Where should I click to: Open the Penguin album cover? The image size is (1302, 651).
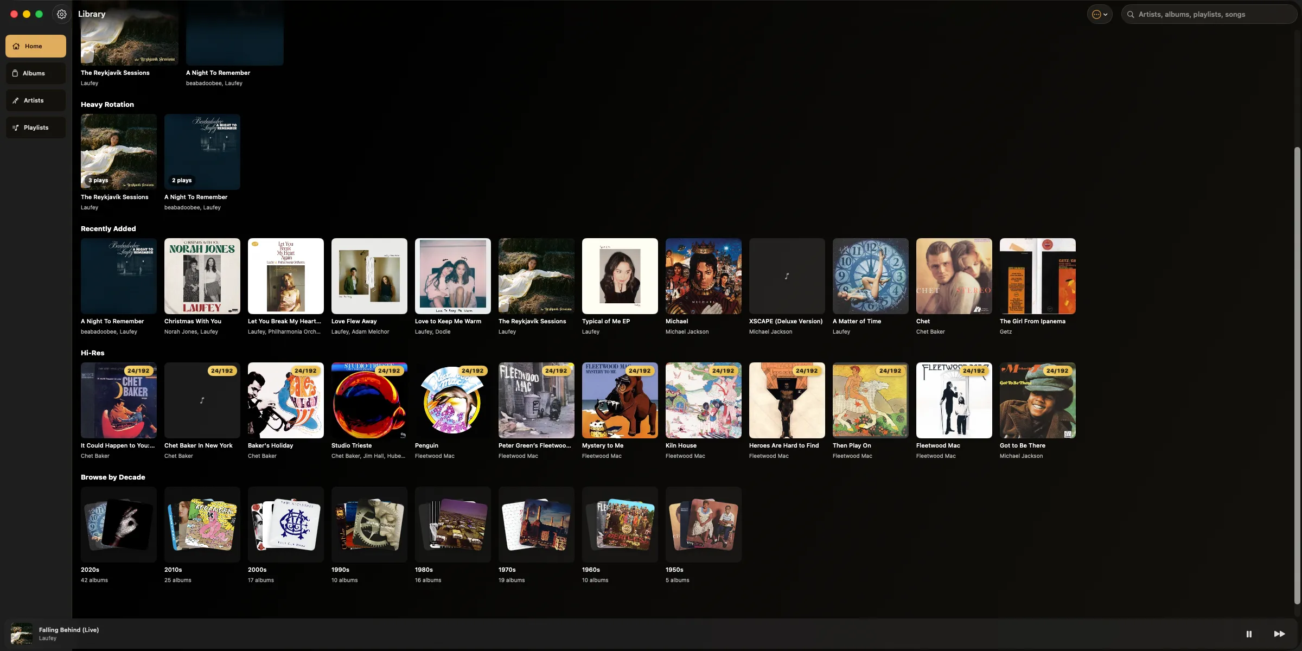click(x=453, y=400)
